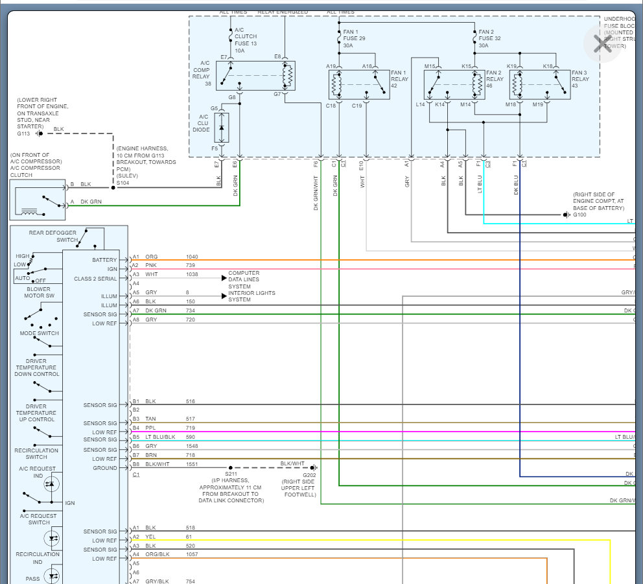Viewport: 643px width, 584px height.
Task: Click the S211 splice point
Action: tap(231, 467)
